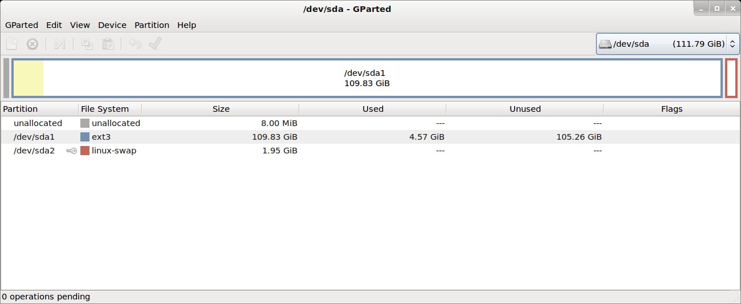Click the Delete partition toolbar icon

coord(32,44)
